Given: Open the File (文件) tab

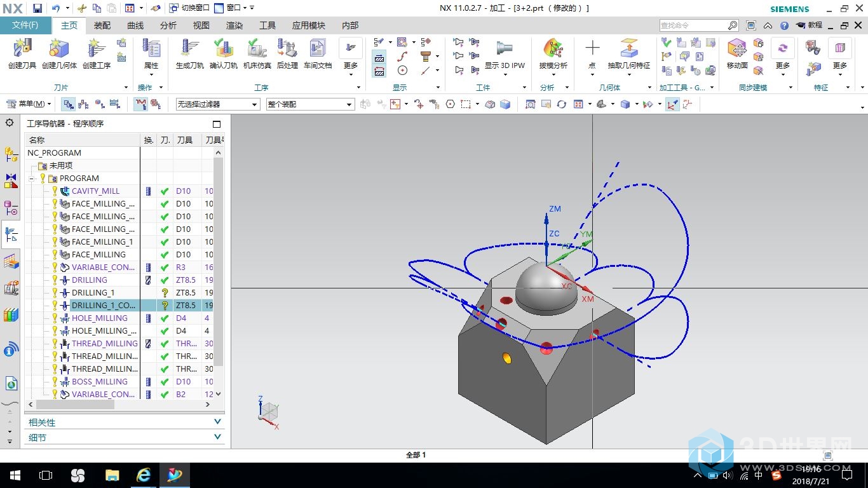Looking at the screenshot, I should (x=25, y=25).
